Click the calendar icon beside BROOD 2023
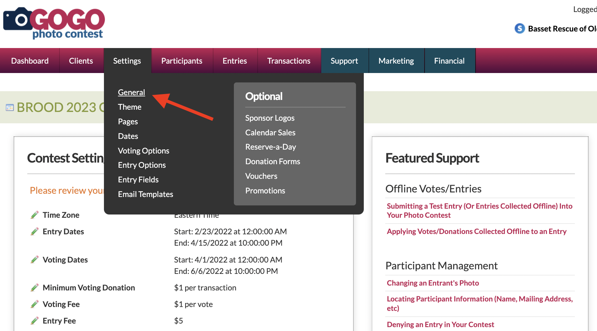The height and width of the screenshot is (331, 597). (x=10, y=107)
